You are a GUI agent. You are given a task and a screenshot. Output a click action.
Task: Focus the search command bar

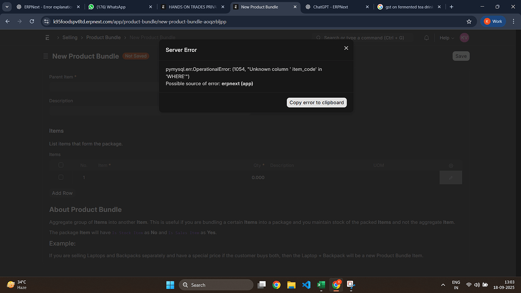(x=363, y=38)
